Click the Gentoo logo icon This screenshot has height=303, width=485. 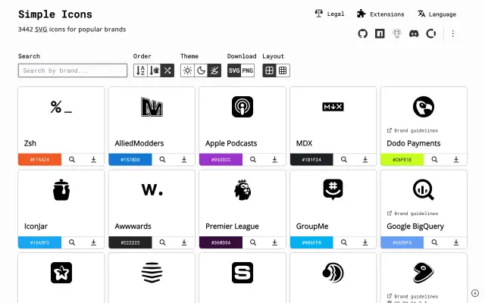tap(424, 273)
